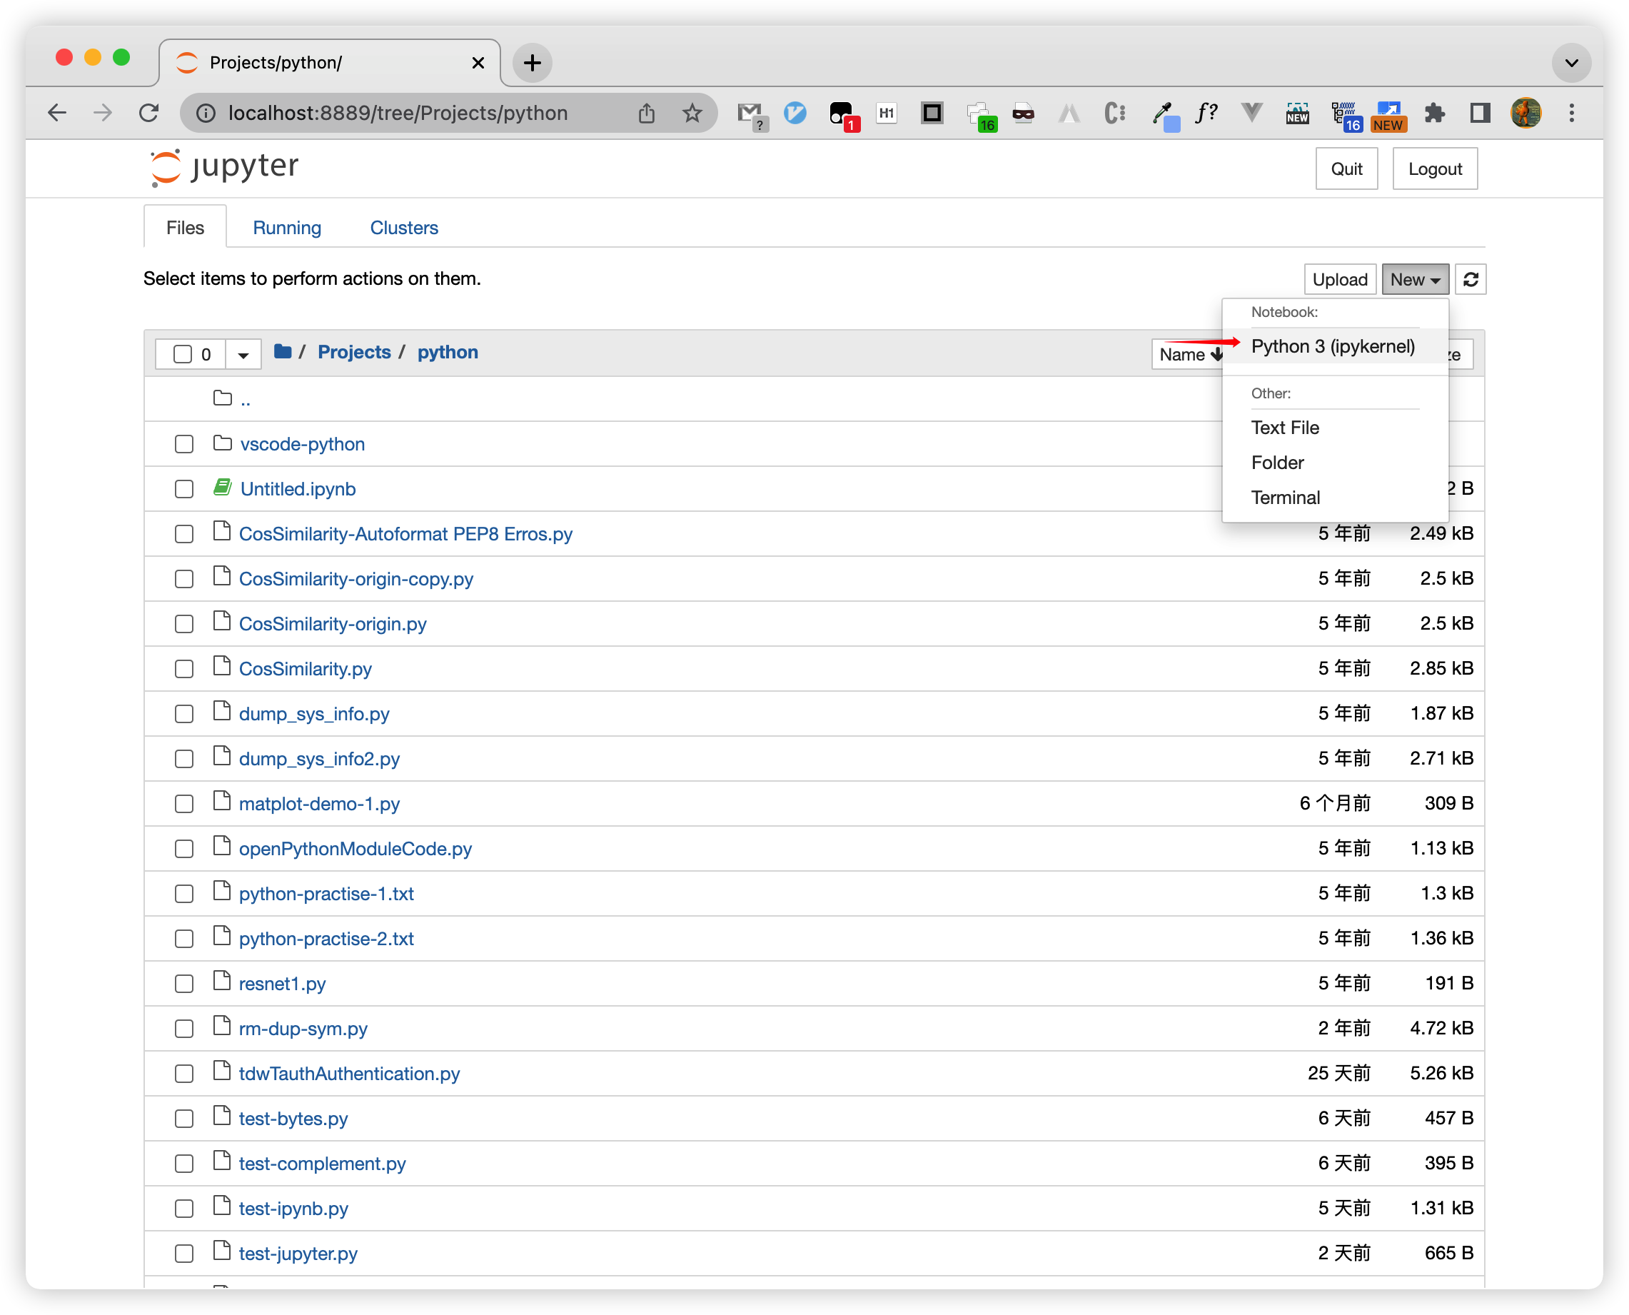Switch to the Running tab
This screenshot has width=1629, height=1315.
click(286, 227)
